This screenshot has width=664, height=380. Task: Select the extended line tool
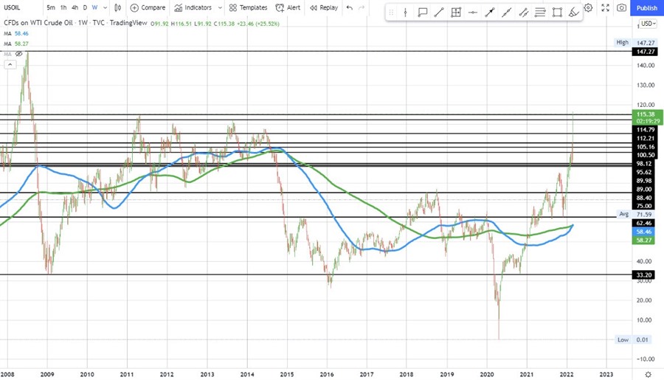[x=506, y=13]
